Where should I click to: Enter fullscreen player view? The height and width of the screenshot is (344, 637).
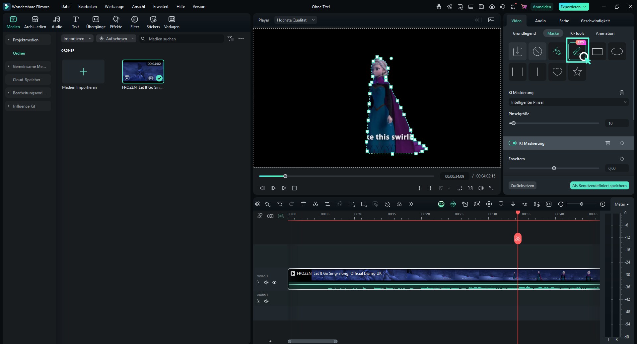pos(491,188)
